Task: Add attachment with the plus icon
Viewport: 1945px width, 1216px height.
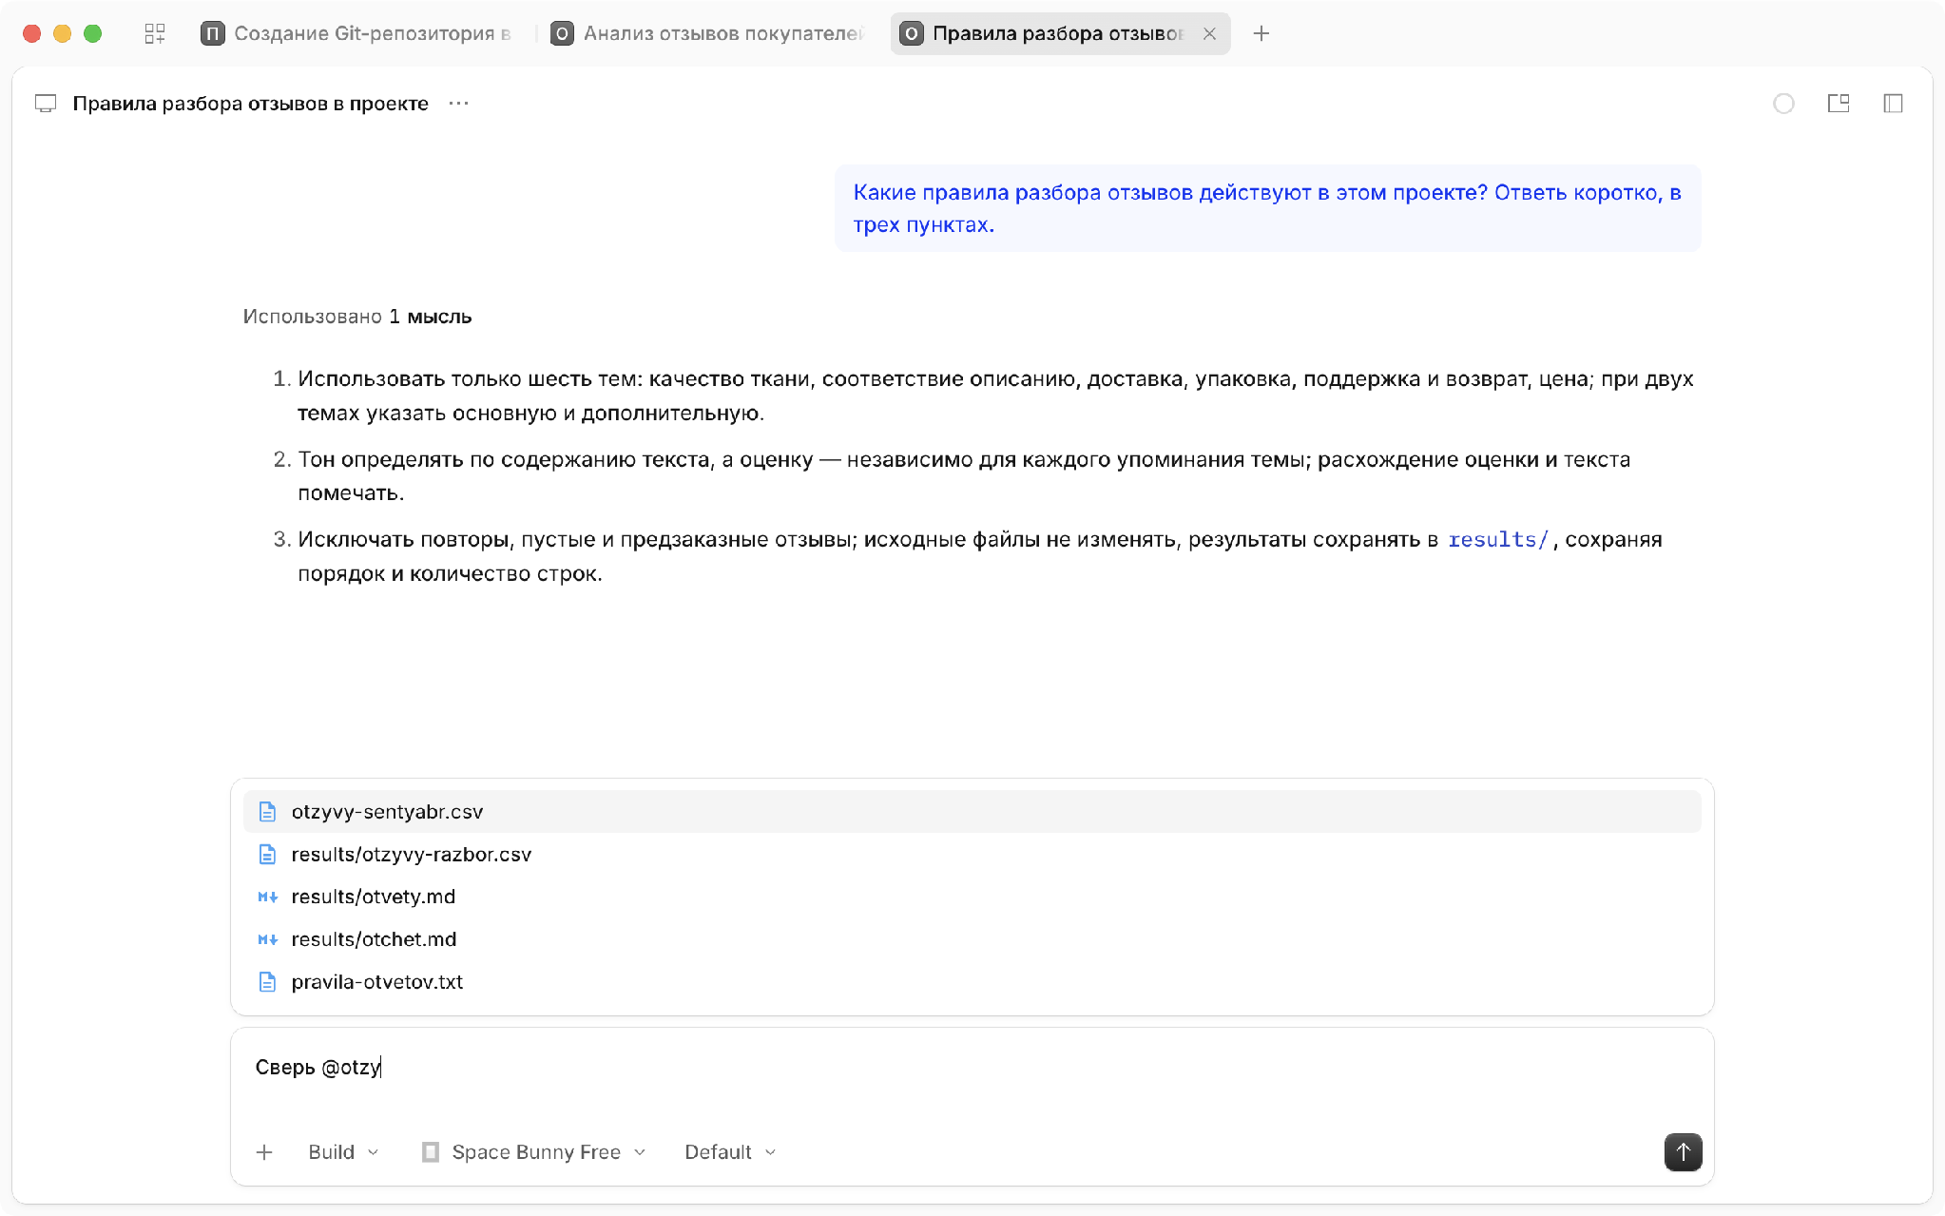Action: [x=264, y=1152]
